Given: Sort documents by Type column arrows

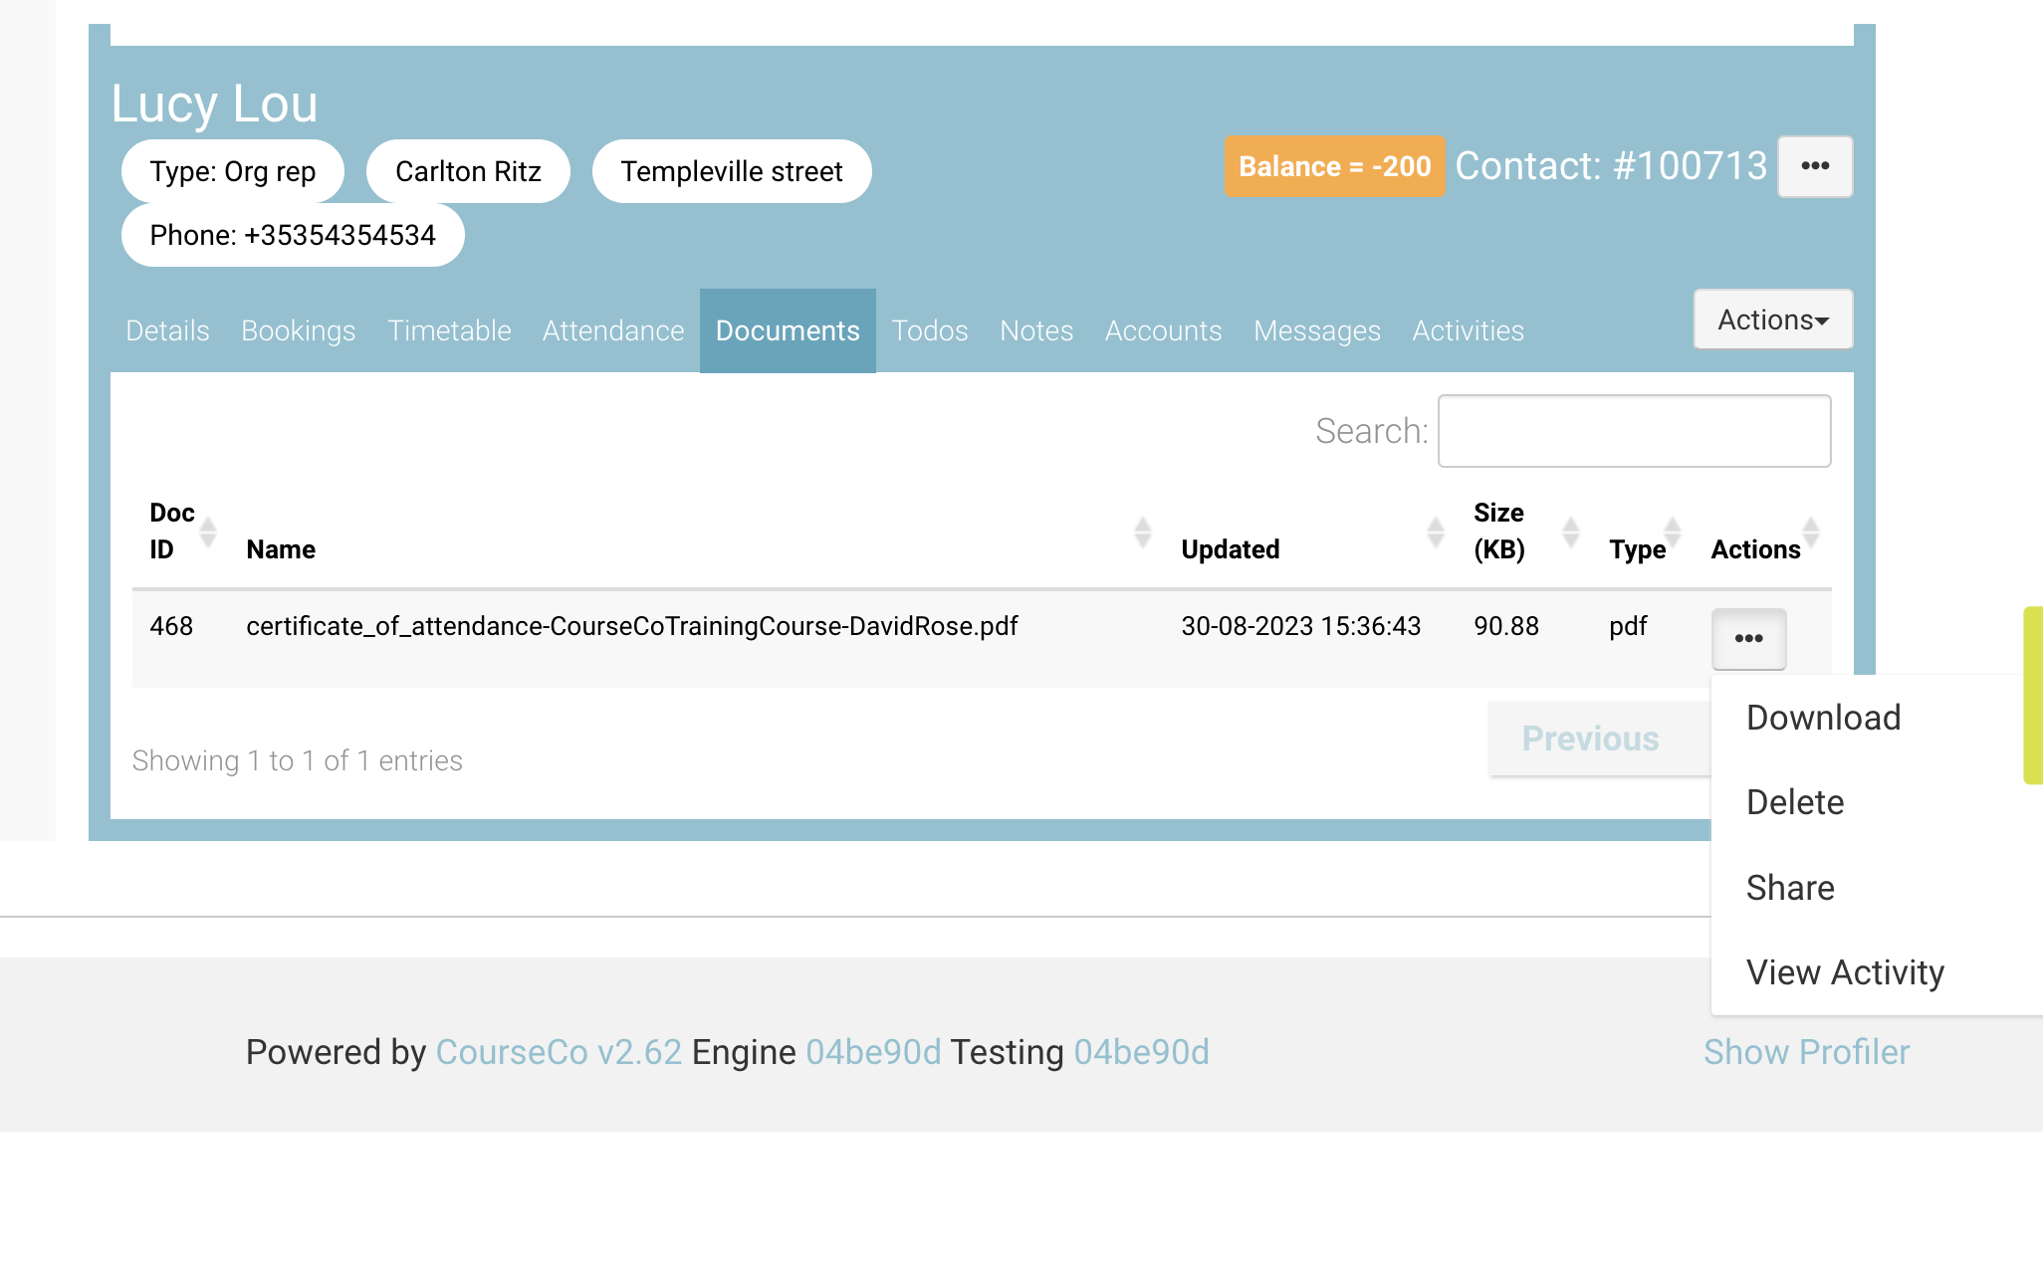Looking at the screenshot, I should click(1672, 532).
